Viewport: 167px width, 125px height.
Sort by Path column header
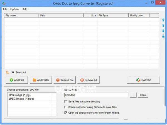[x=61, y=15]
